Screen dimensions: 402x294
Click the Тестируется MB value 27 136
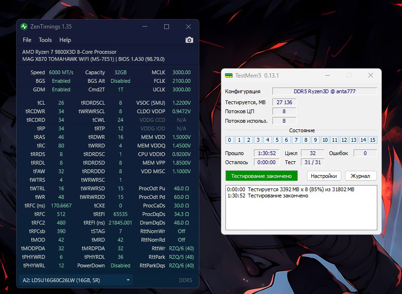(284, 102)
